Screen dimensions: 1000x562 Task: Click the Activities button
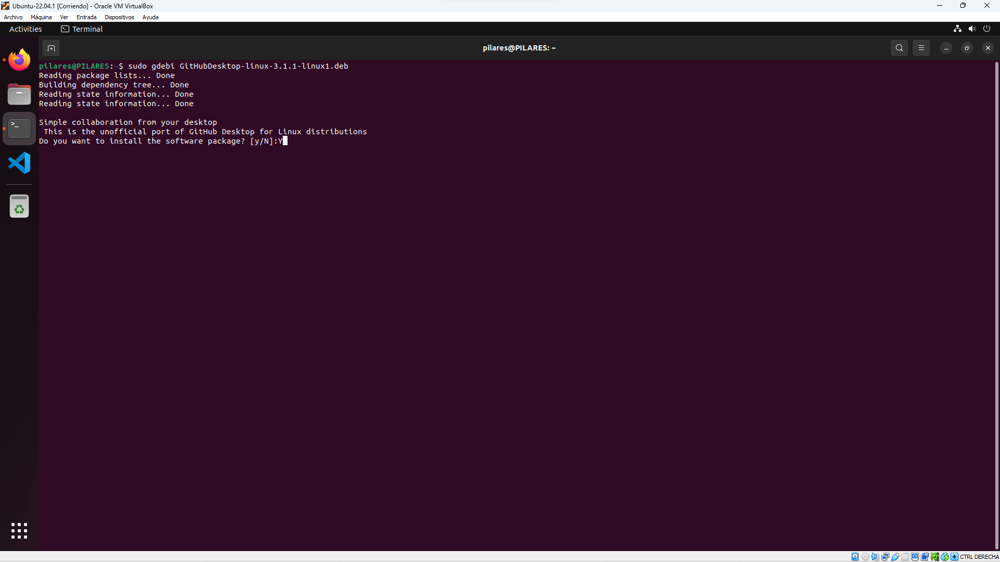coord(25,29)
